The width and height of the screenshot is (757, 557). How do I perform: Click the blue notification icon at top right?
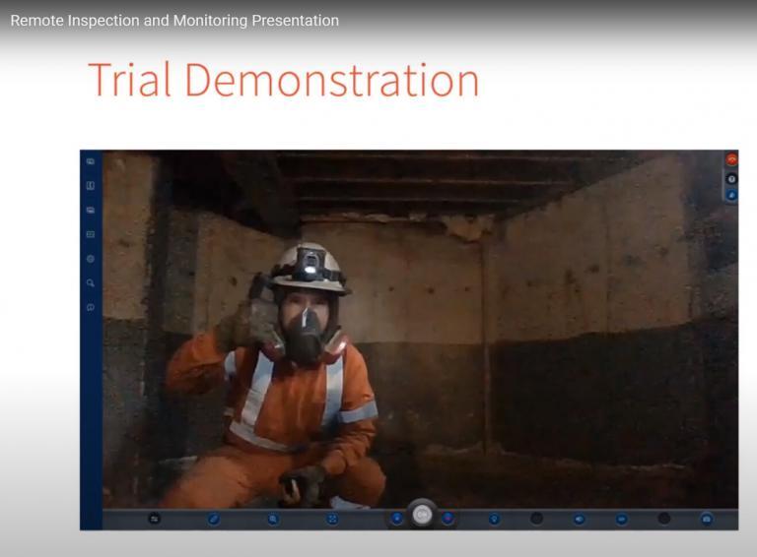tap(731, 196)
